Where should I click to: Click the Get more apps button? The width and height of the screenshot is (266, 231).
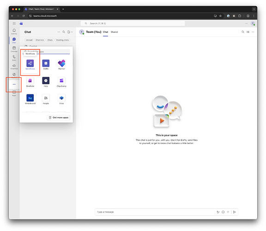59,118
